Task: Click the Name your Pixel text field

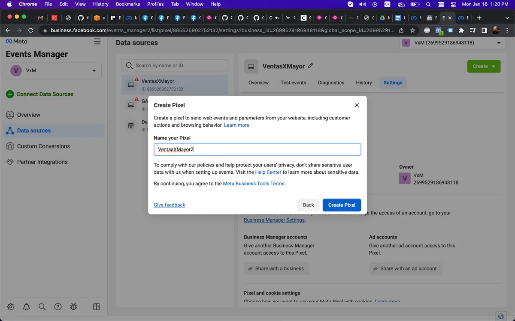Action: [x=257, y=149]
